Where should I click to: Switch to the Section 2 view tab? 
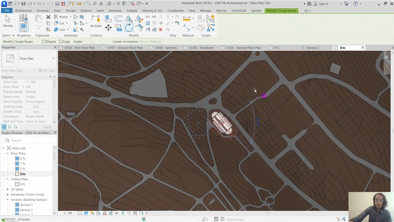(x=313, y=48)
